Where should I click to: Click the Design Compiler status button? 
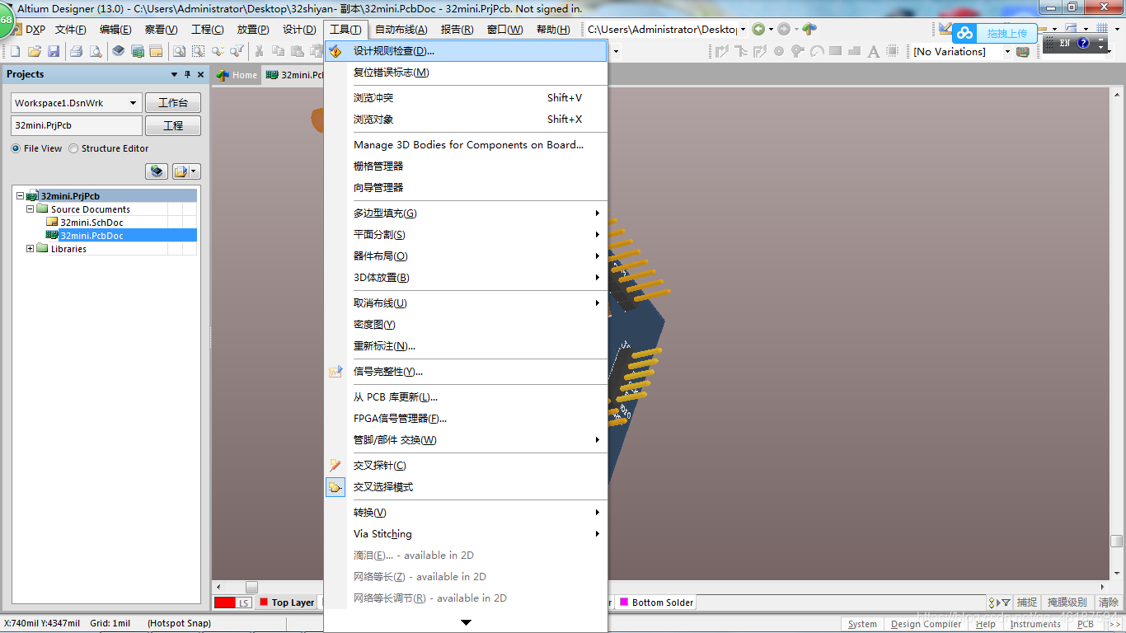click(926, 624)
